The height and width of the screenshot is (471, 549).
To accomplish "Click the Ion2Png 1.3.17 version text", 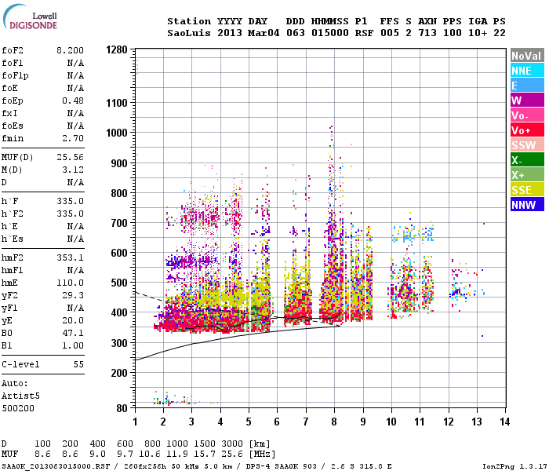I will (x=514, y=466).
